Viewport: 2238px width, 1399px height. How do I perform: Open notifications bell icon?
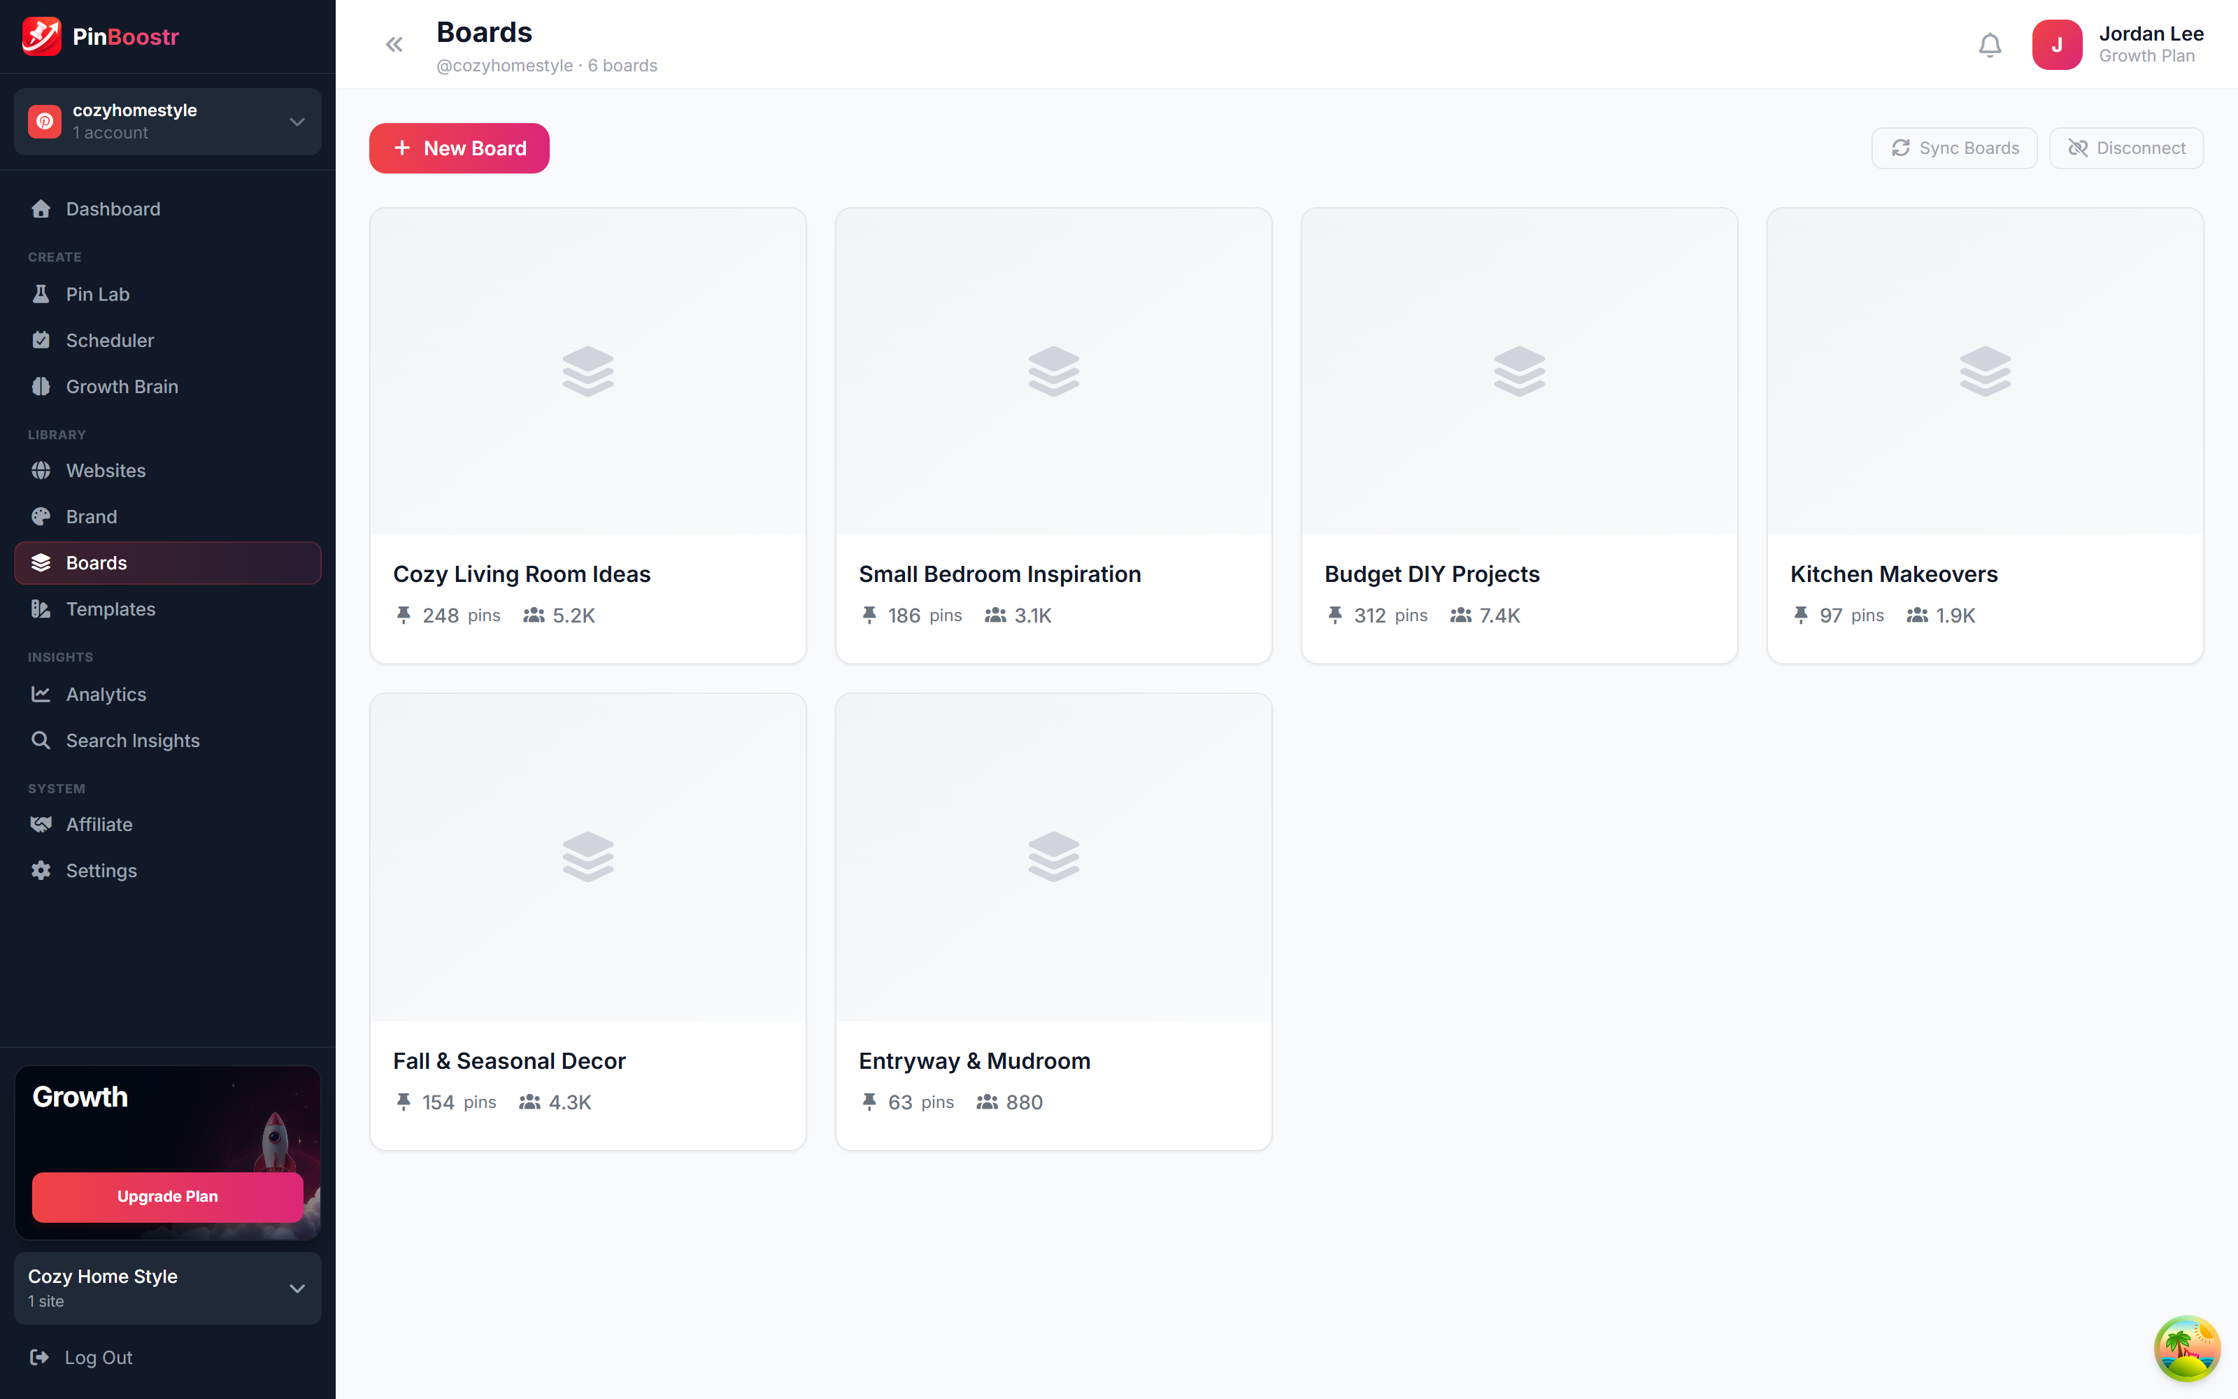point(1989,44)
